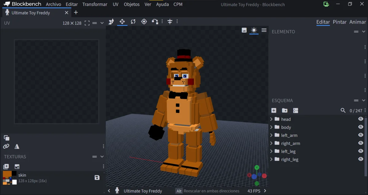Click the UV link chain icon
This screenshot has width=368, height=195.
click(x=6, y=146)
